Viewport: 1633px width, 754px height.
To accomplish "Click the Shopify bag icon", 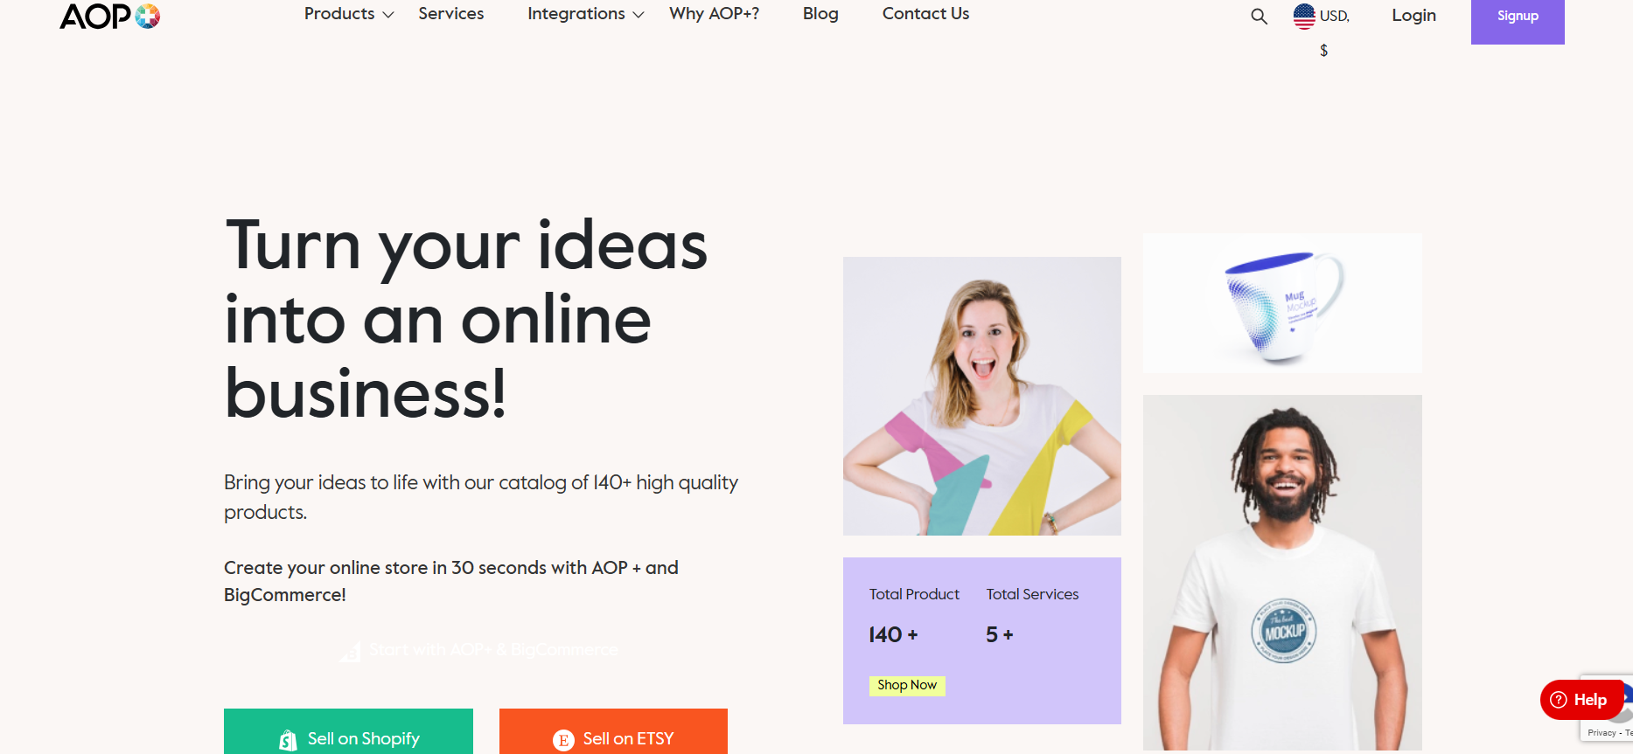I will 288,740.
